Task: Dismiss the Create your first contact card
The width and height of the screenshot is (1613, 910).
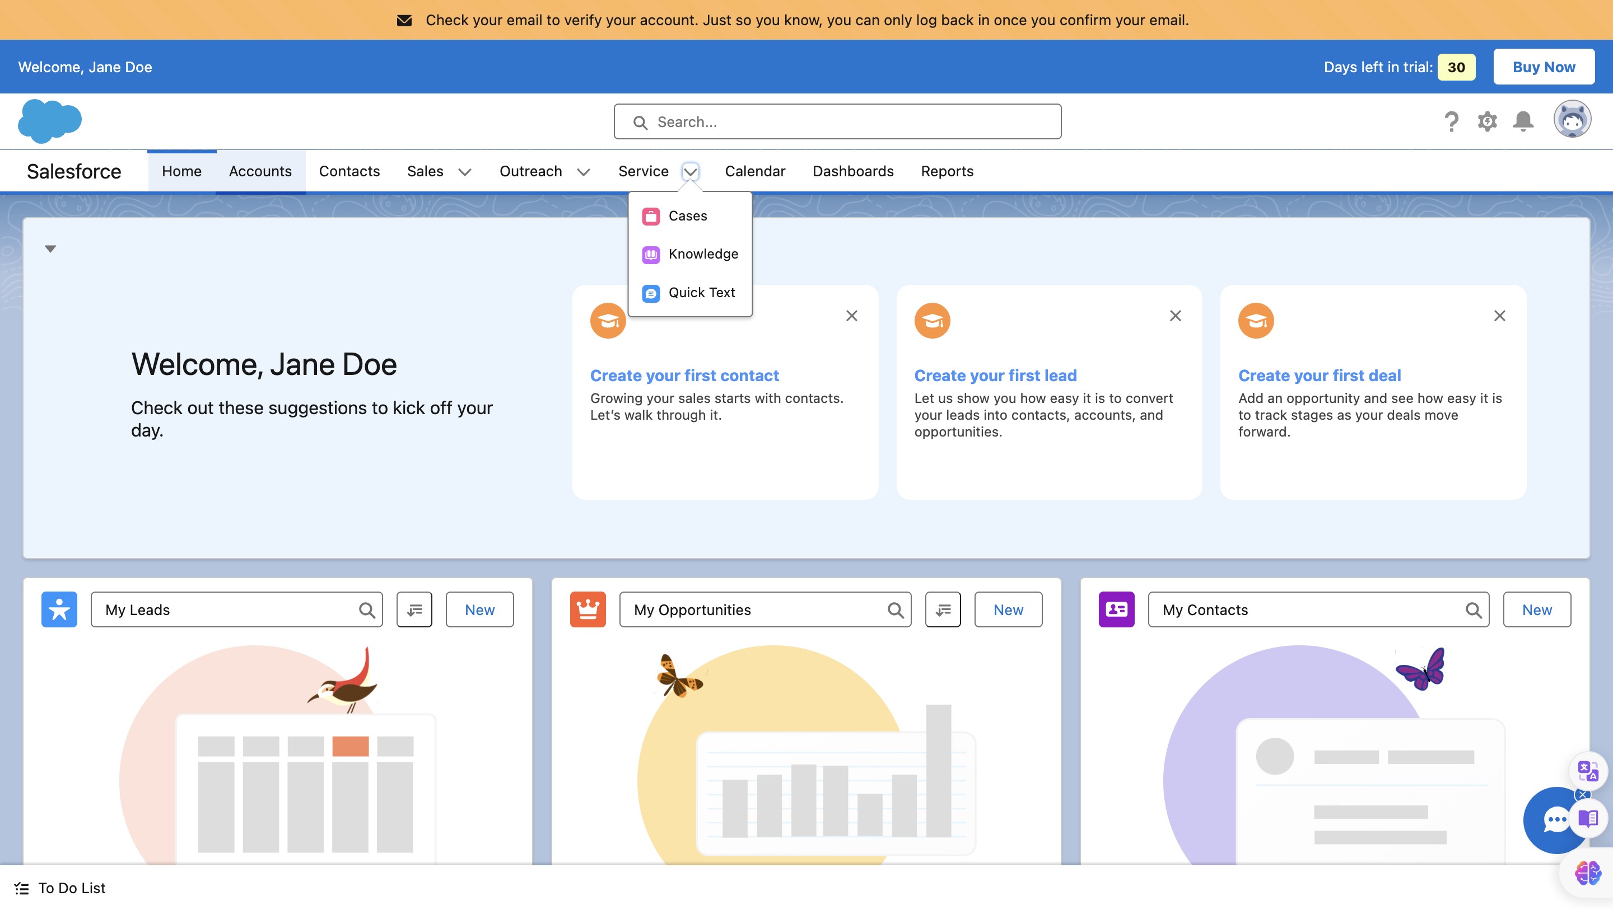Action: click(x=851, y=316)
